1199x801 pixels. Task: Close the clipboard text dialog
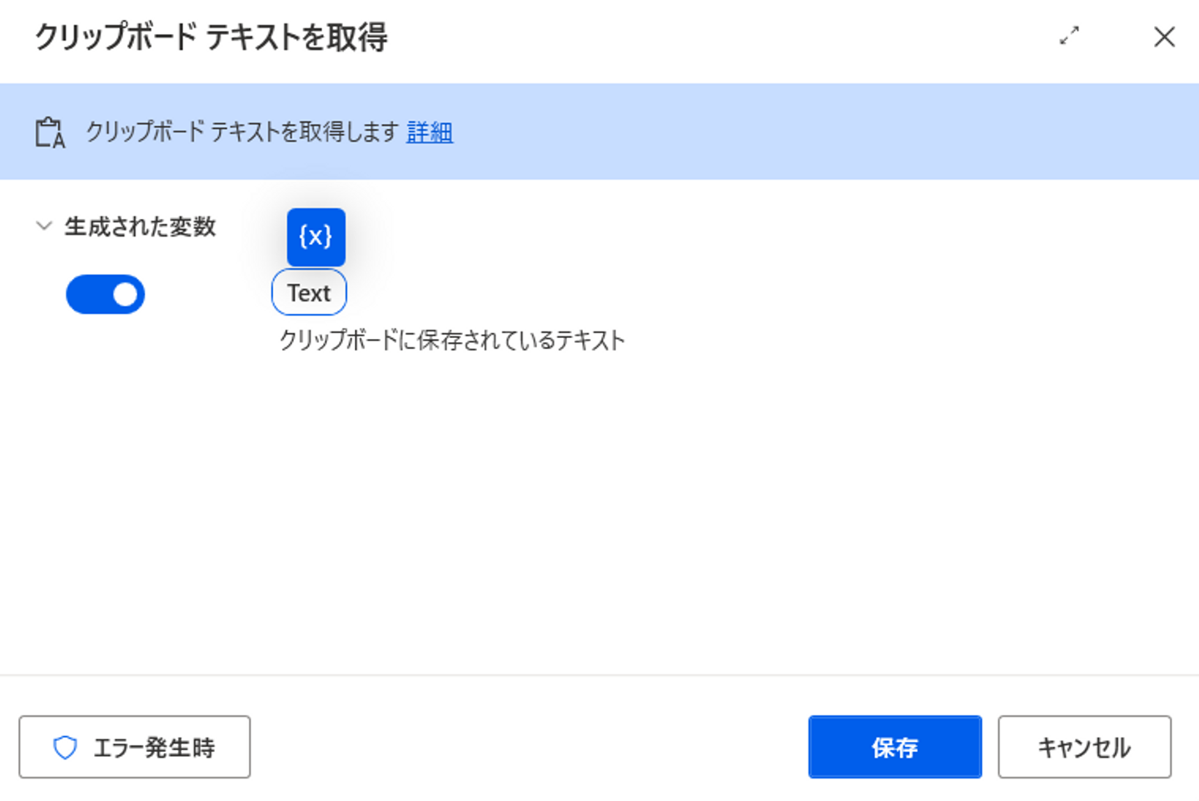pos(1164,37)
